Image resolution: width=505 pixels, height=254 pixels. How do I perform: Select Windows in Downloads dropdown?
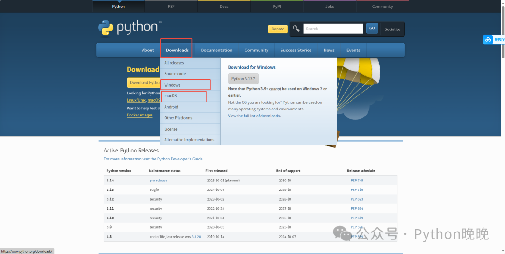coord(190,85)
